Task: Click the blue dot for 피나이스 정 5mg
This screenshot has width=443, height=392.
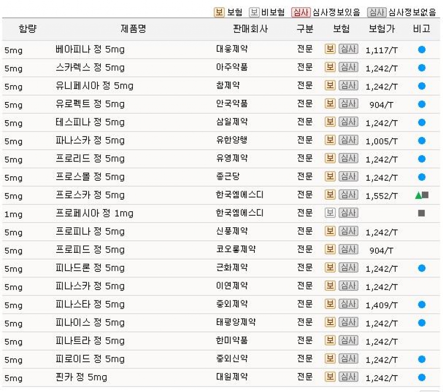Action: [421, 322]
